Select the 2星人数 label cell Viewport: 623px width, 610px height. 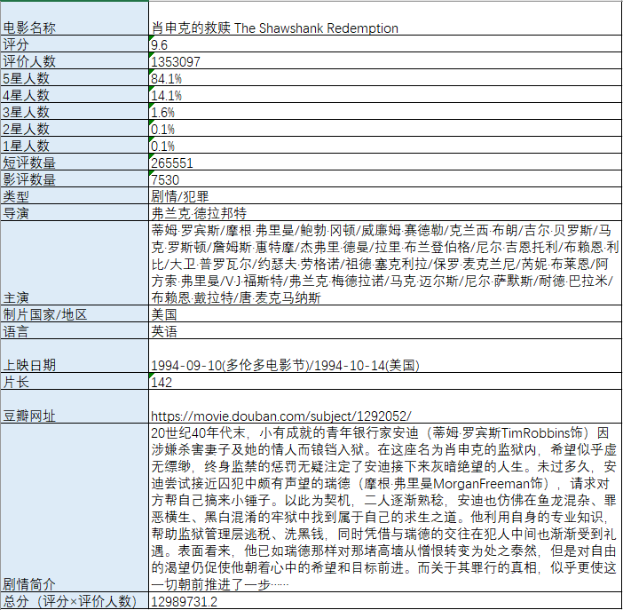tap(75, 128)
